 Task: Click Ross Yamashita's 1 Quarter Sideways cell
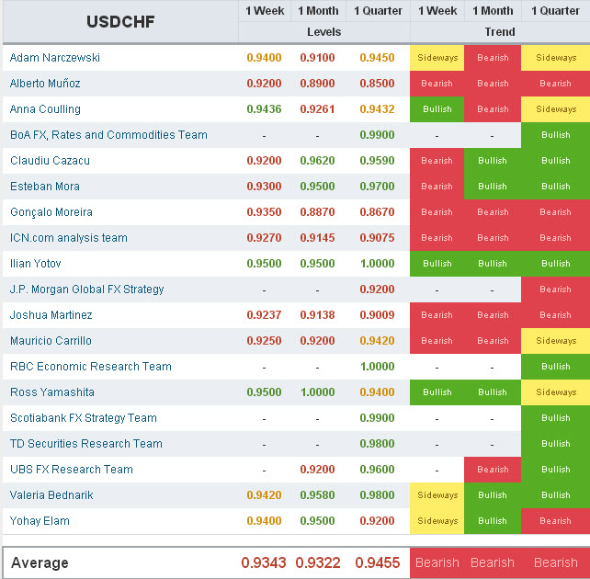556,392
